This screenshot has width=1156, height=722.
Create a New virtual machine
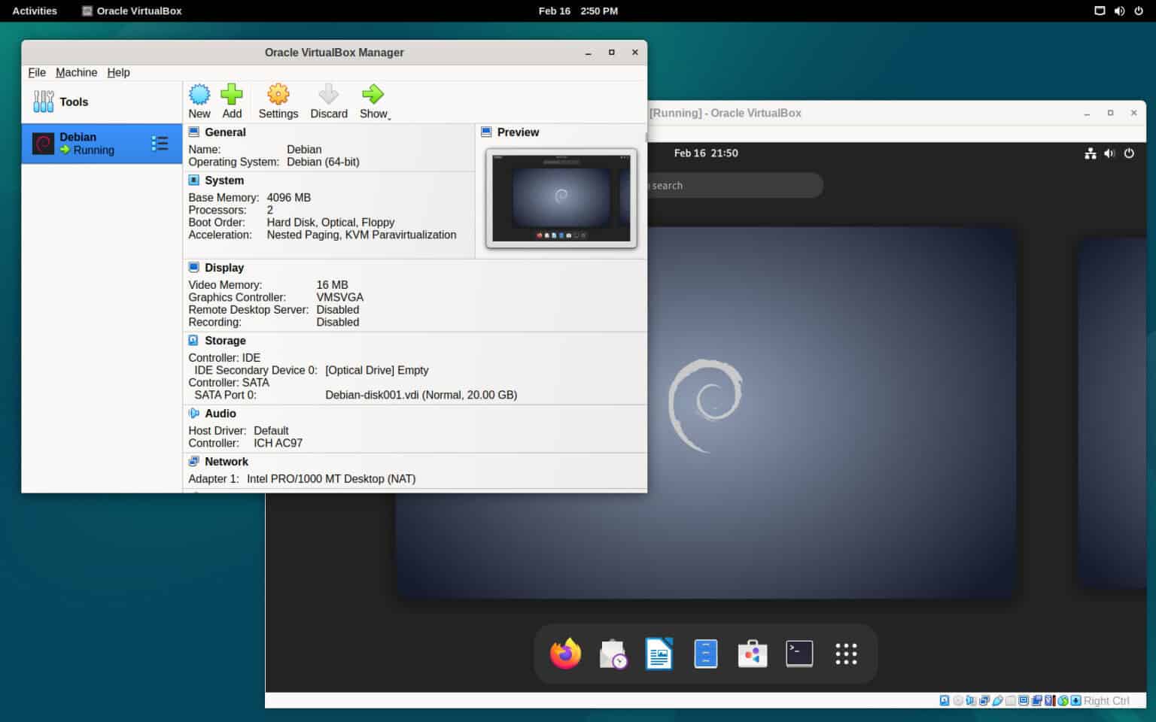coord(199,100)
